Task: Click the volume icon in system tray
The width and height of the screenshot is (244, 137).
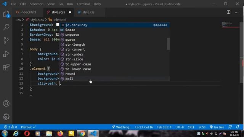Action: [x=211, y=134]
